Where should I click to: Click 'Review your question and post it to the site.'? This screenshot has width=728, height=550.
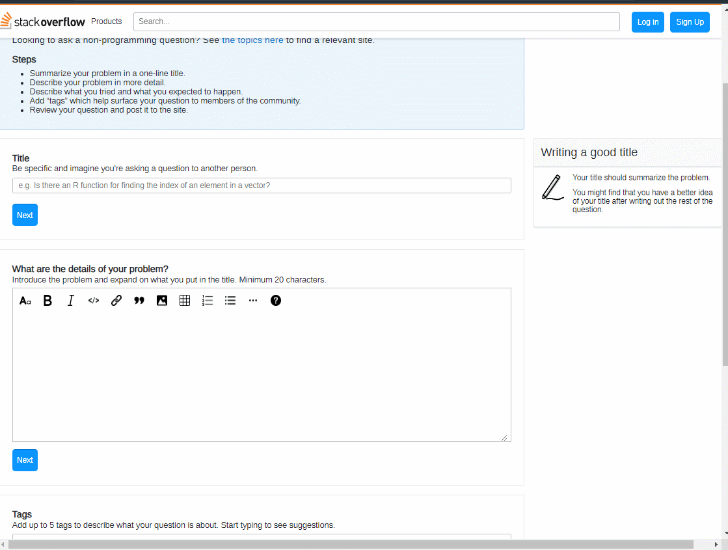[109, 110]
